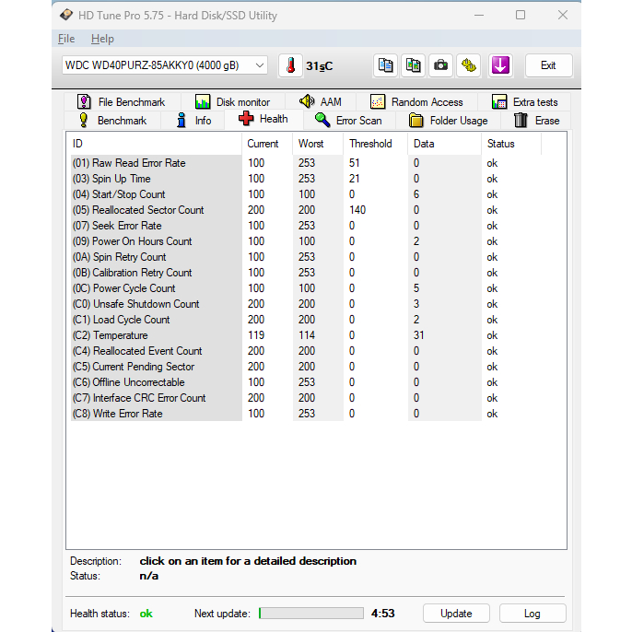Screen dimensions: 632x632
Task: Click the purple down-arrow icon
Action: click(499, 65)
